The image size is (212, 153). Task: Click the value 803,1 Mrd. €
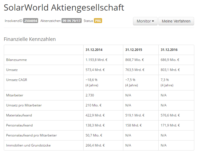[x=170, y=70]
